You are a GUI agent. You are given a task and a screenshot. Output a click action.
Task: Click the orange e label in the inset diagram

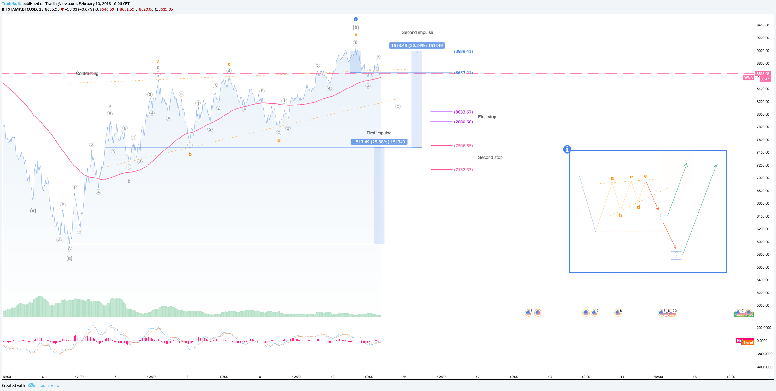coord(646,176)
